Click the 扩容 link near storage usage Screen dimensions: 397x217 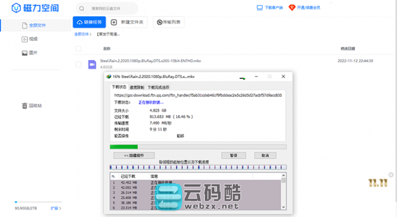click(x=56, y=208)
